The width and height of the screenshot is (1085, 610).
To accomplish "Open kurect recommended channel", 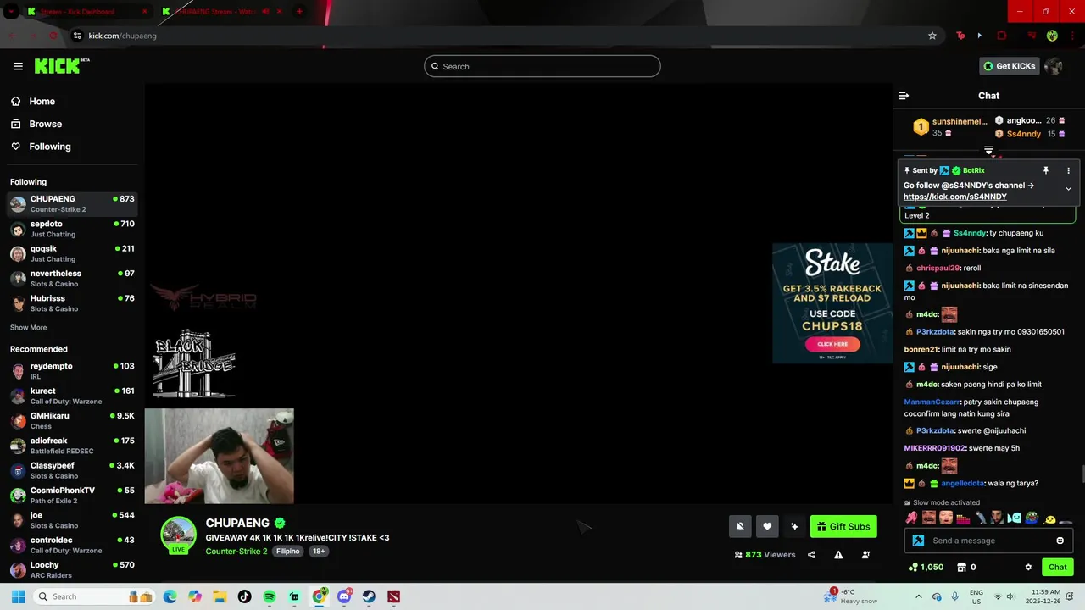I will point(72,396).
